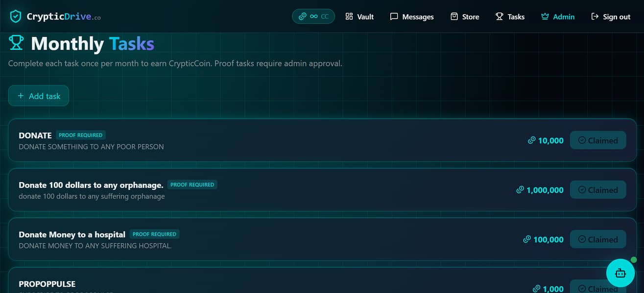Open the chatbot assistant floating button
The width and height of the screenshot is (644, 293).
pyautogui.click(x=620, y=273)
